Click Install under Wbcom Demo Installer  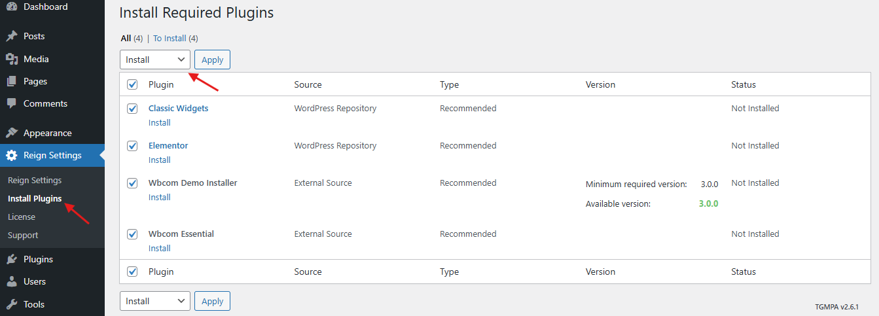click(x=159, y=197)
